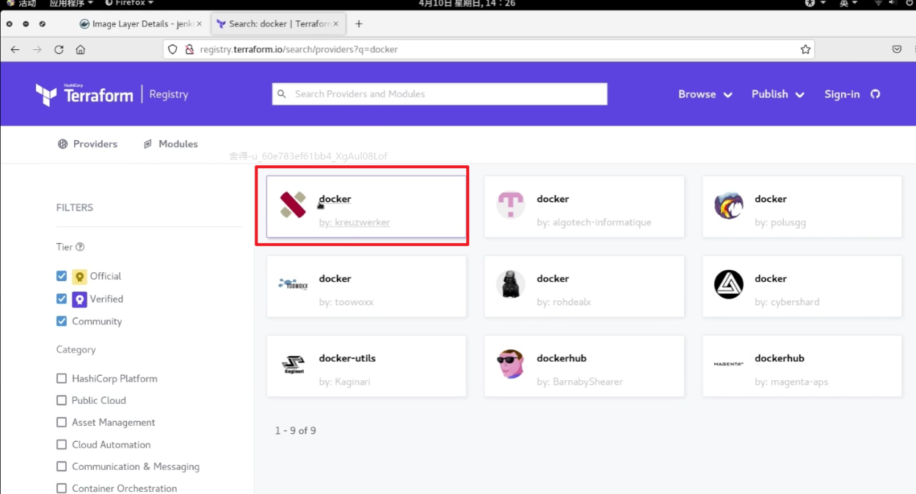Image resolution: width=916 pixels, height=494 pixels.
Task: Open the BarnabyShearer dockerhub avatar
Action: (510, 364)
